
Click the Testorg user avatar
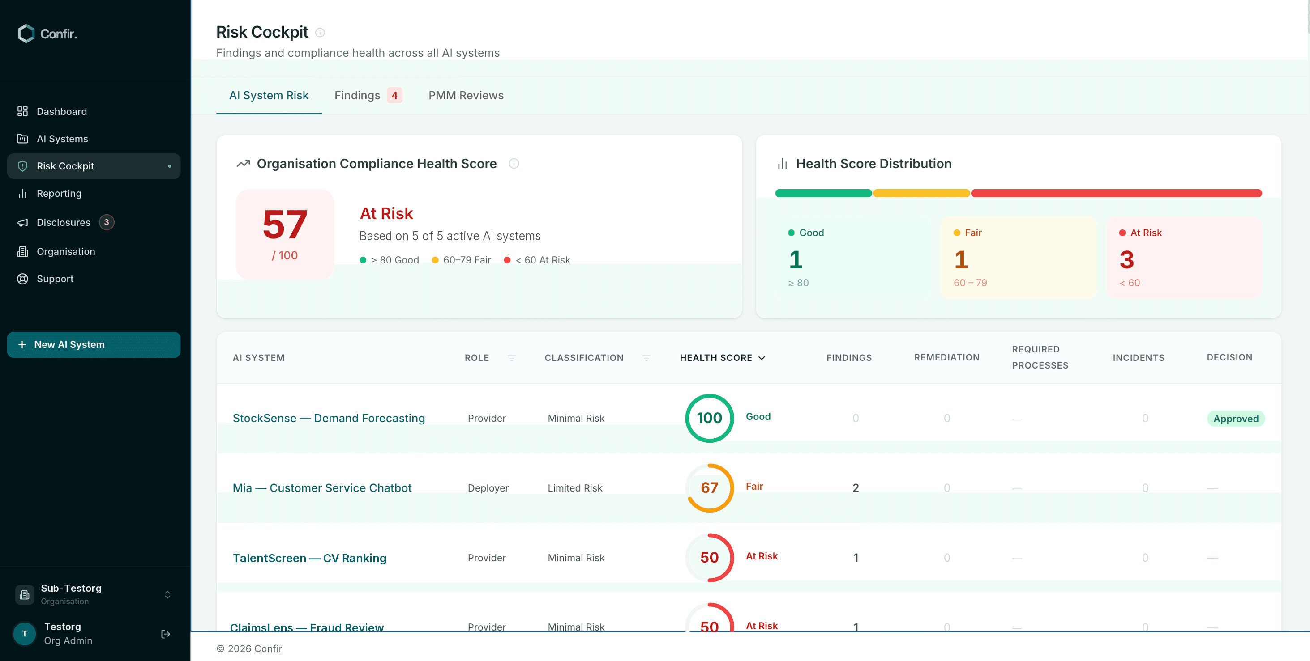pos(25,634)
